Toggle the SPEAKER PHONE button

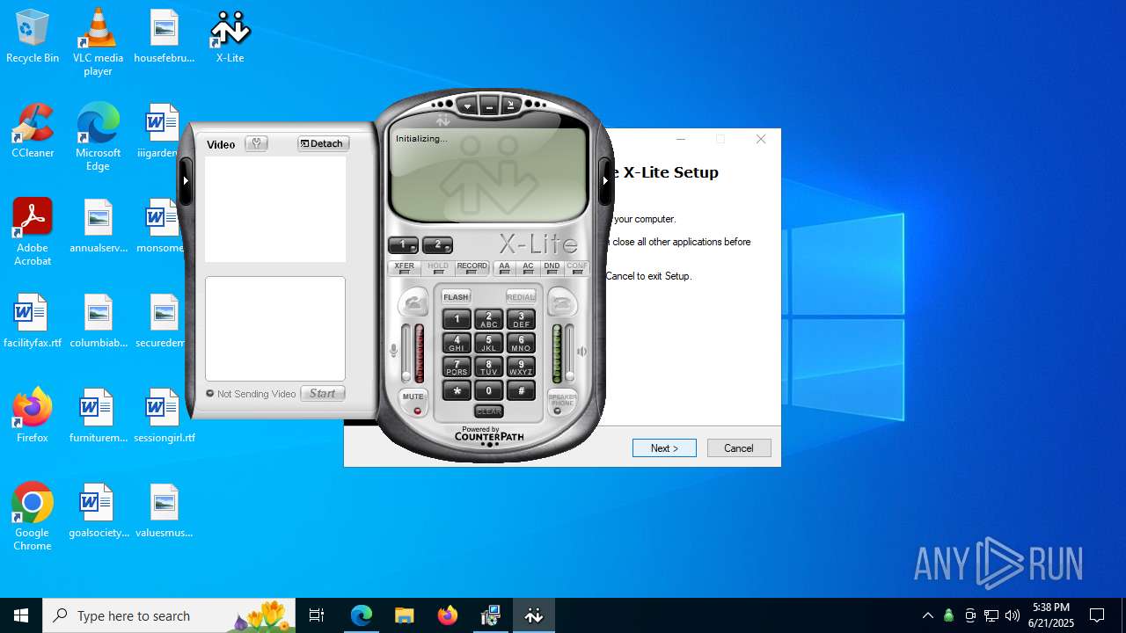tap(562, 402)
